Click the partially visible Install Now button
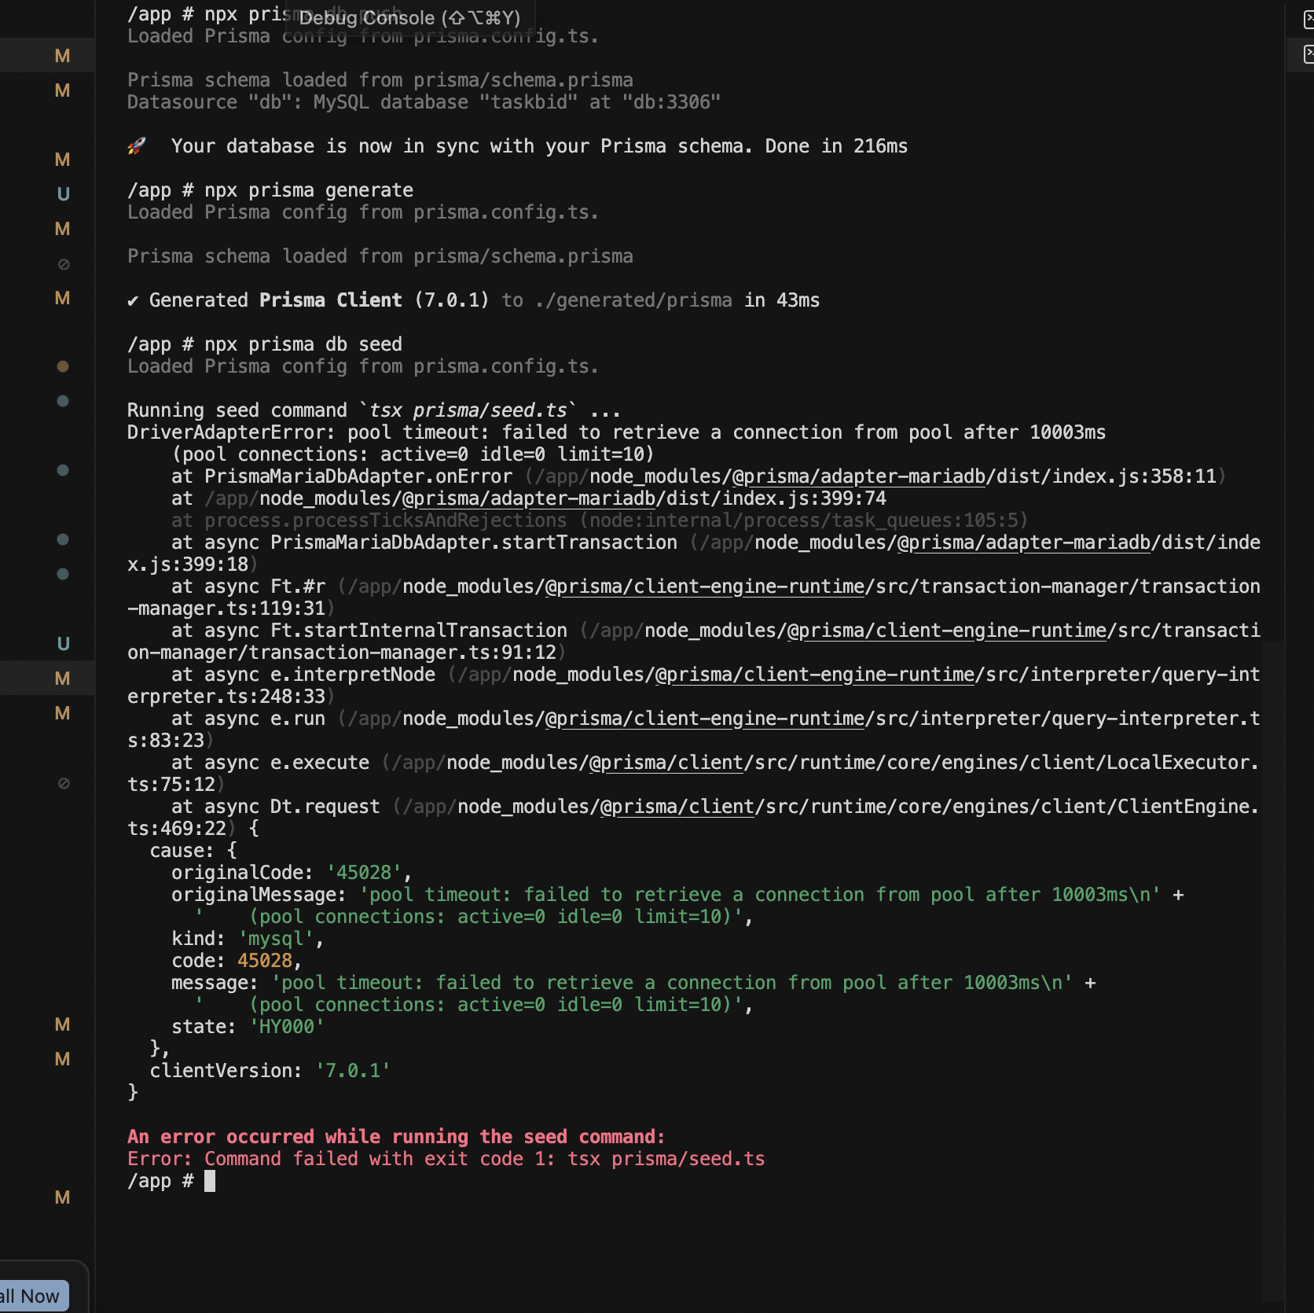This screenshot has height=1313, width=1314. pos(34,1296)
